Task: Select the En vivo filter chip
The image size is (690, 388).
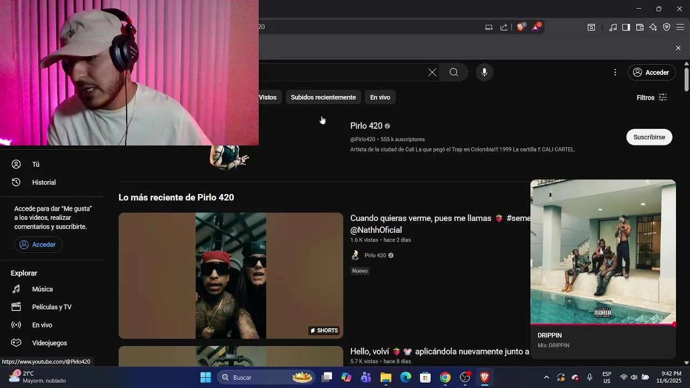Action: (x=380, y=97)
